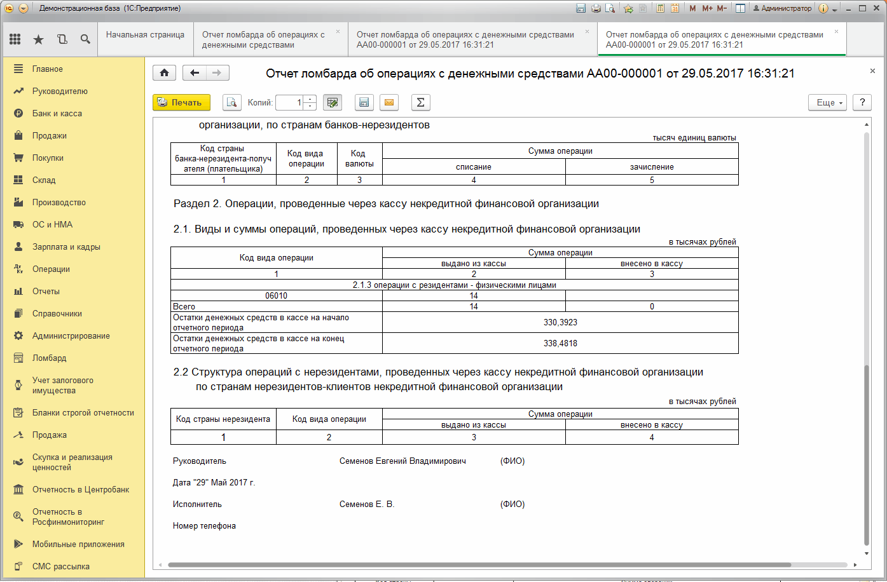Screen dimensions: 887x582
Task: Expand the Еще dropdown menu
Action: (827, 102)
